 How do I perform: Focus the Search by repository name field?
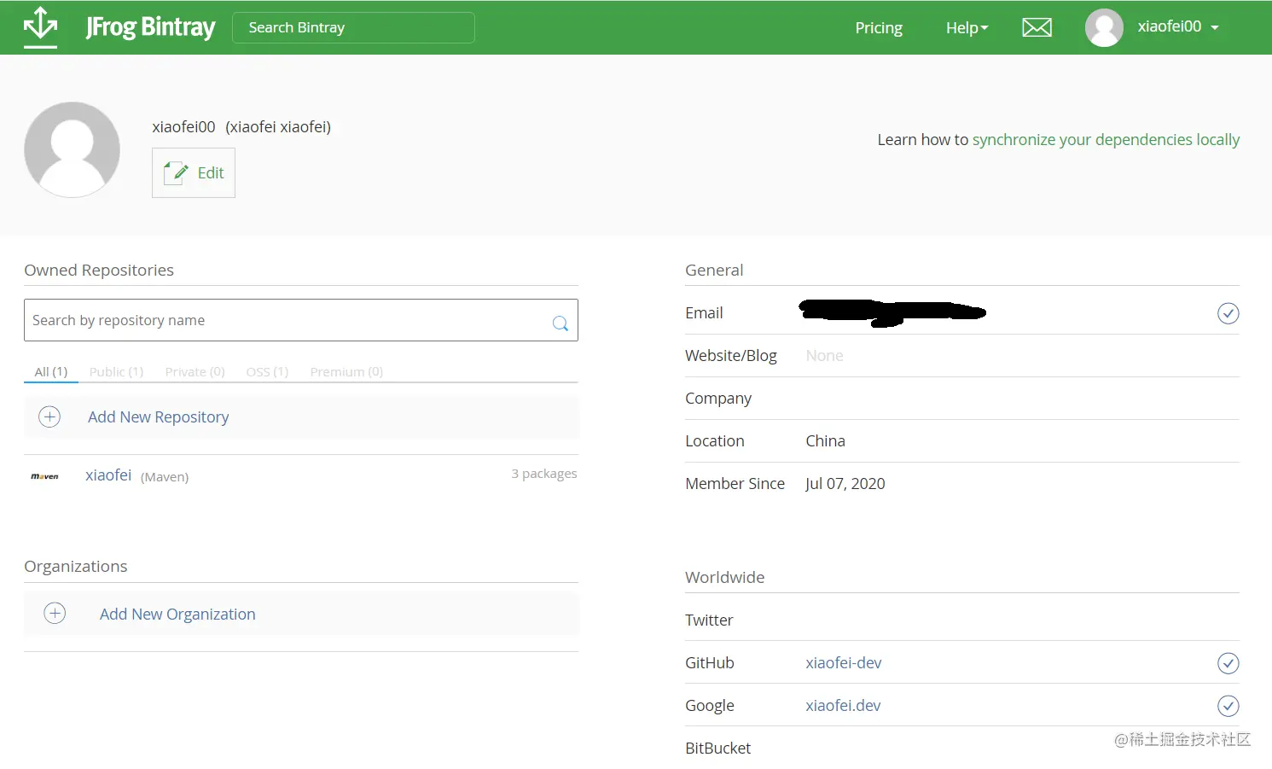301,320
